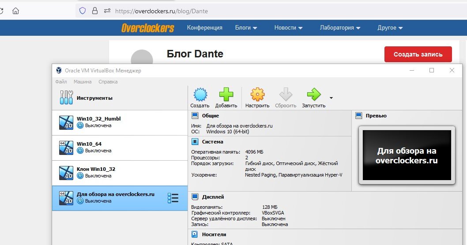The image size is (467, 245).
Task: Click the Клон Win10_32 machine OS icon
Action: point(66,173)
